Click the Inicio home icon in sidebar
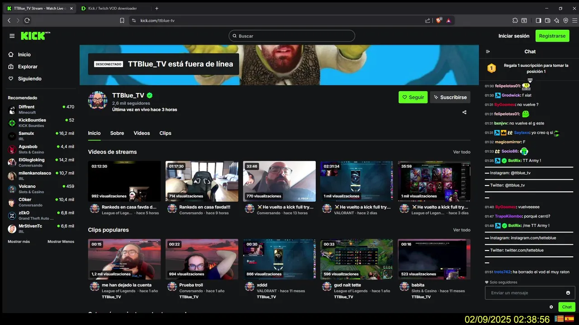 tap(11, 55)
